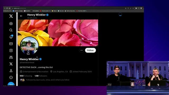The width and height of the screenshot is (169, 95).
Task: Click verified badge beside profile name
Action: click(40, 59)
